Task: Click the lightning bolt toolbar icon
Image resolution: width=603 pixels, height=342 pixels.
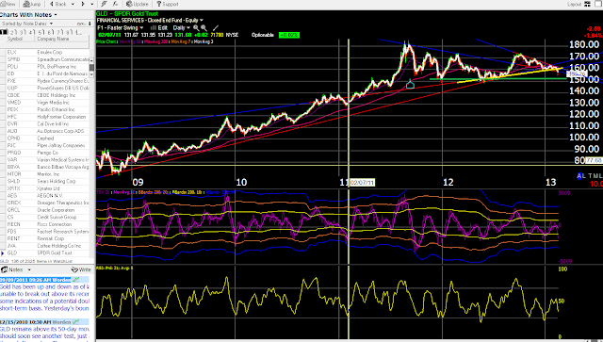Action: (104, 4)
